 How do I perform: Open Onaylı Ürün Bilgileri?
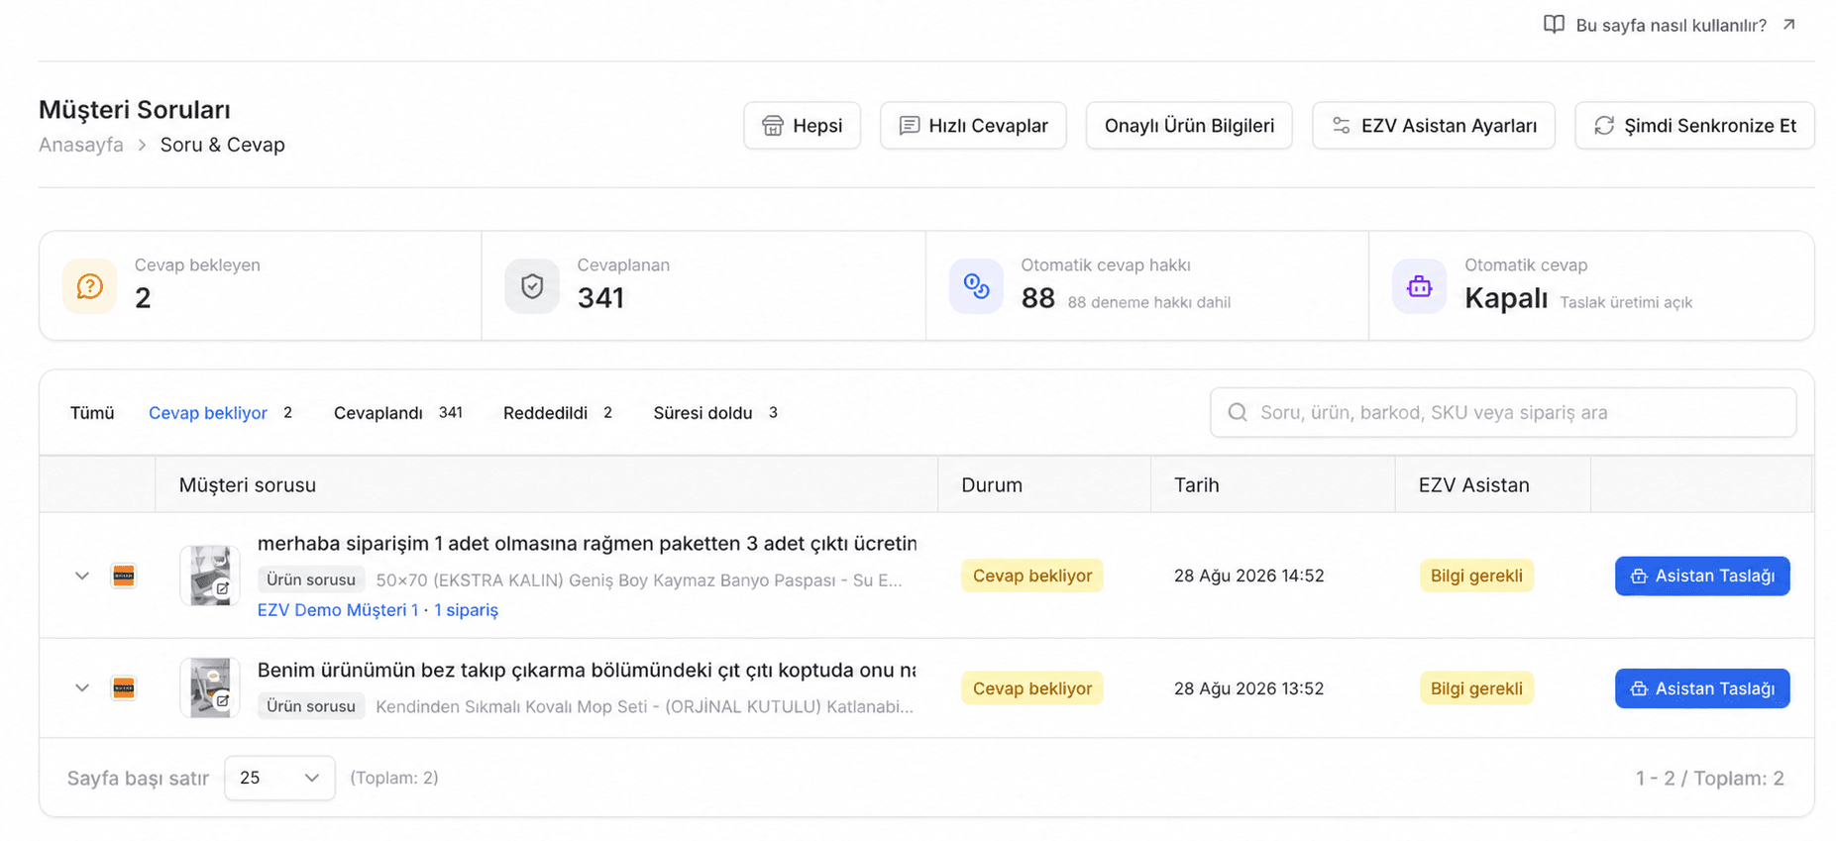pyautogui.click(x=1189, y=126)
